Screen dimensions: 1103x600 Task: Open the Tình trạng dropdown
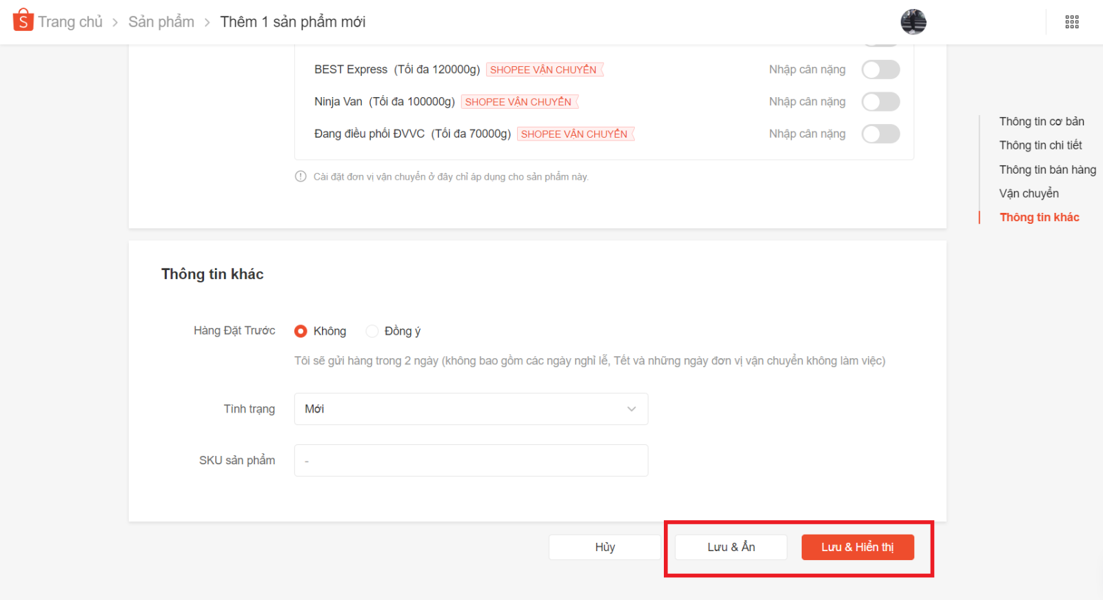471,409
